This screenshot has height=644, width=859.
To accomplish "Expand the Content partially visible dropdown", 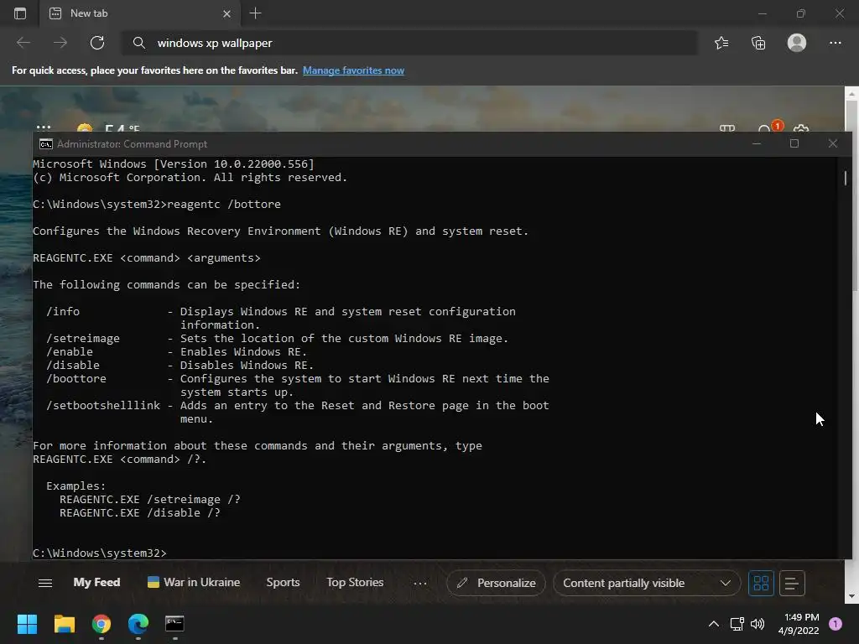I will pos(647,584).
